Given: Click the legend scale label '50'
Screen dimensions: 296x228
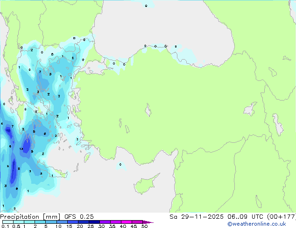Looking at the screenshot, I should tap(144, 226).
